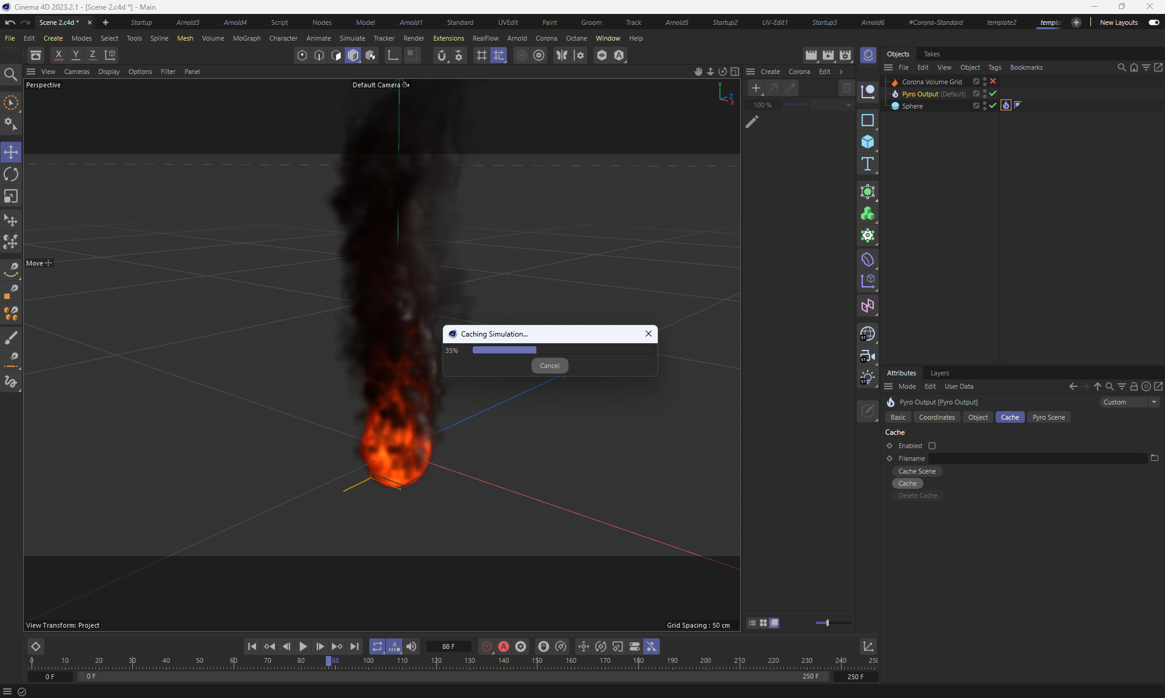The width and height of the screenshot is (1165, 698).
Task: Click the Text spline tool icon
Action: pyautogui.click(x=868, y=164)
